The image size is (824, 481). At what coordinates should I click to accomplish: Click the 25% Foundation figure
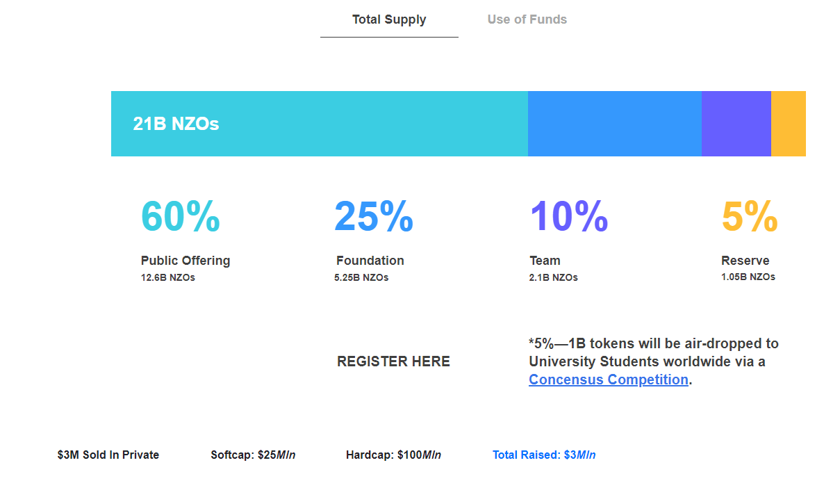tap(374, 216)
